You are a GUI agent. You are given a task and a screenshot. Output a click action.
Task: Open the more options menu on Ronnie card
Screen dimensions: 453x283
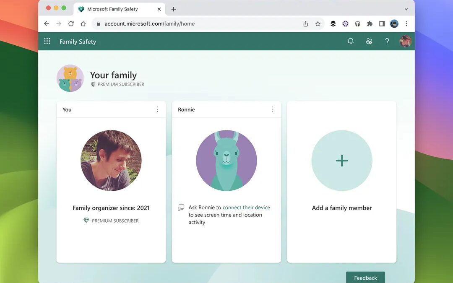[x=273, y=109]
